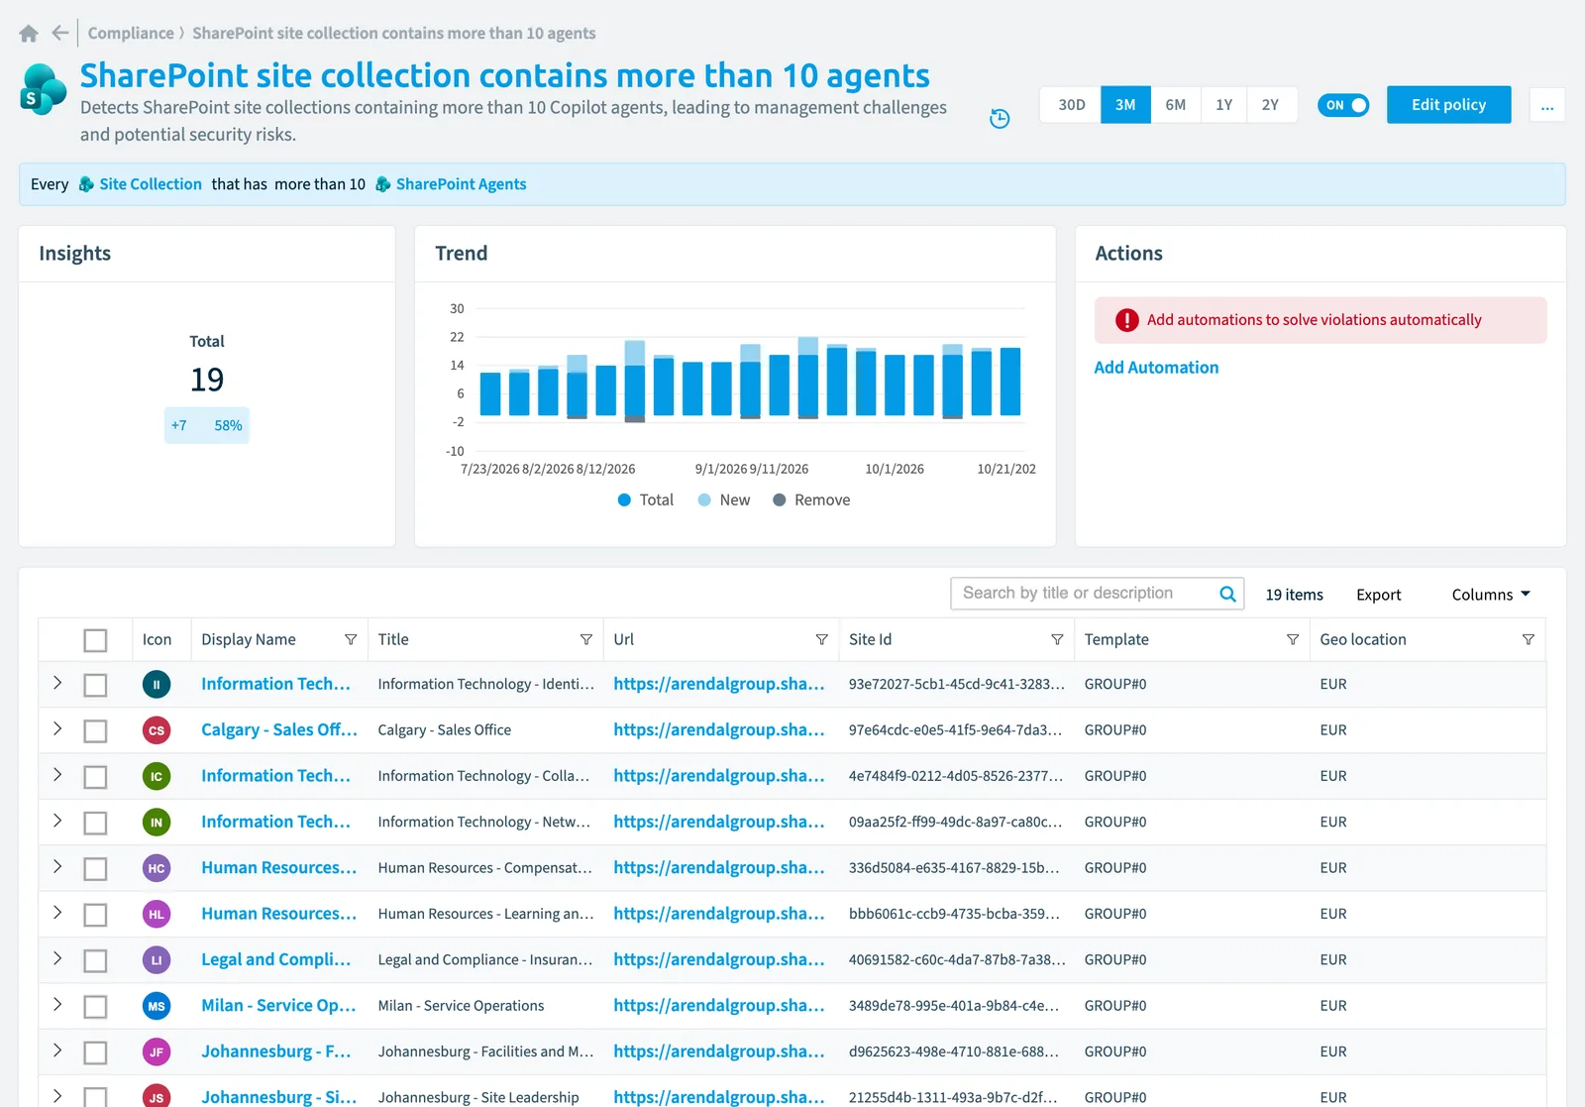
Task: Open the Title column filter
Action: tap(586, 640)
